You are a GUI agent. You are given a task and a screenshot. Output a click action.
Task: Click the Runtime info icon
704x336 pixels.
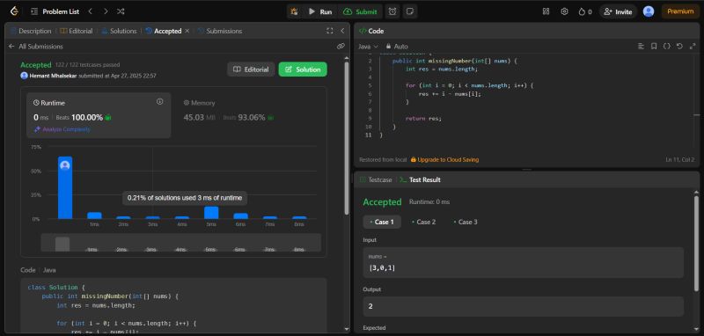[x=159, y=102]
